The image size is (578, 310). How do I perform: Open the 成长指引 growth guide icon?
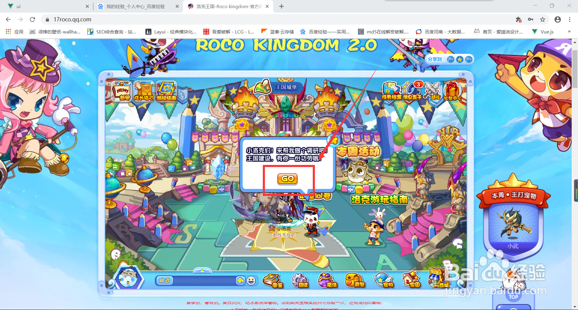[x=144, y=91]
